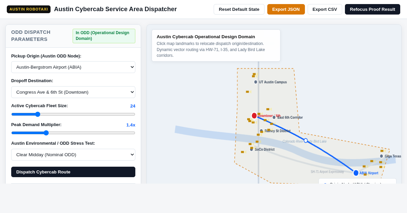The image size is (407, 213).
Task: Click the ABIA Airport origin marker
Action: pyautogui.click(x=356, y=173)
